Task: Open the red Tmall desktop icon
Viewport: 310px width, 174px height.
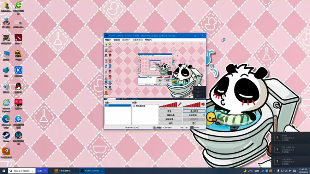Action: pos(18,104)
